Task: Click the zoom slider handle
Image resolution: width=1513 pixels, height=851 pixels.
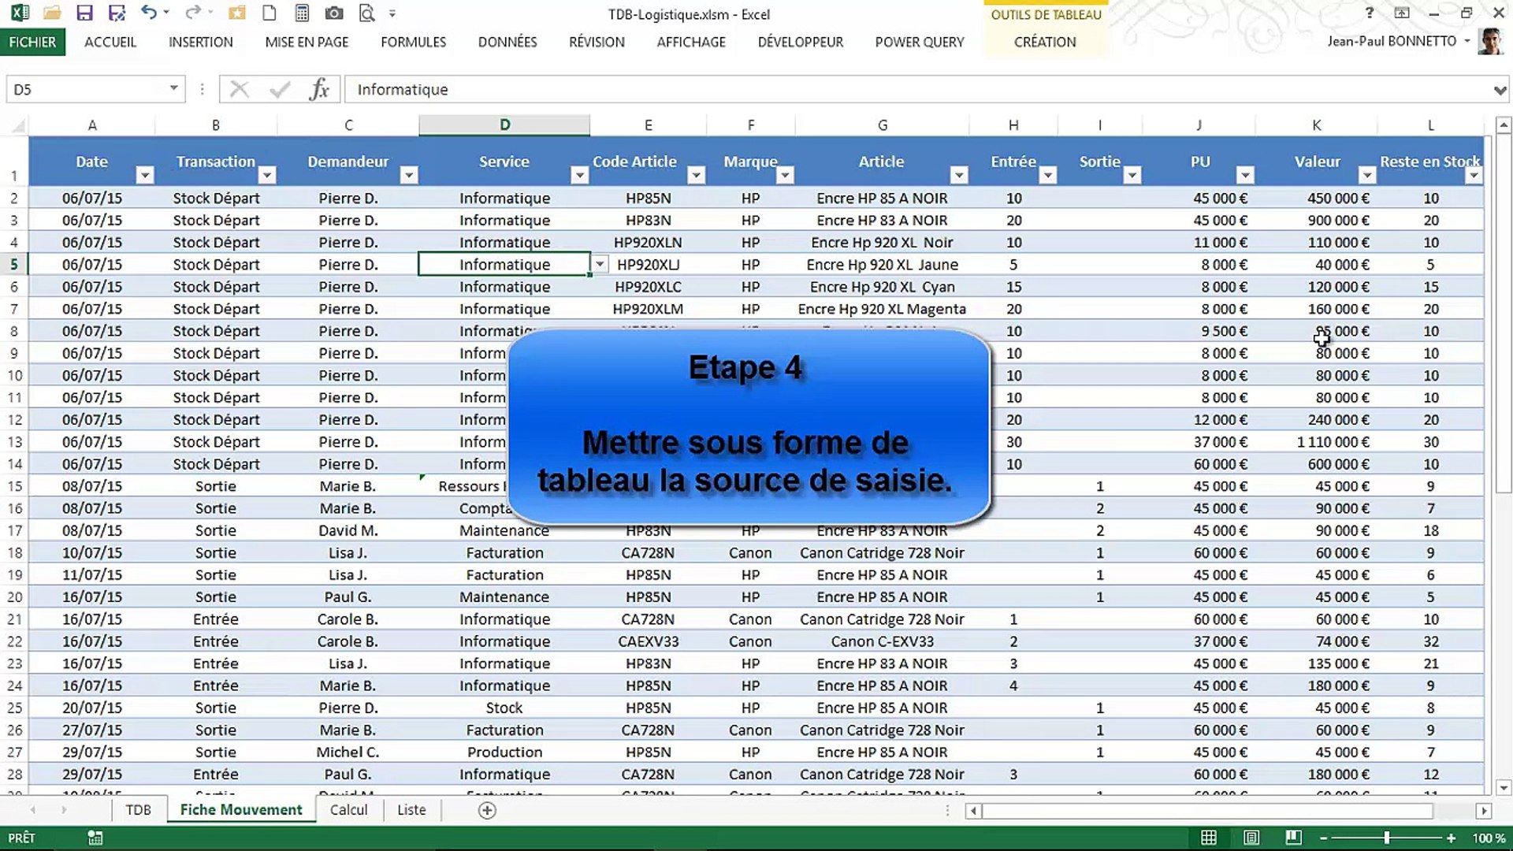Action: click(1386, 838)
